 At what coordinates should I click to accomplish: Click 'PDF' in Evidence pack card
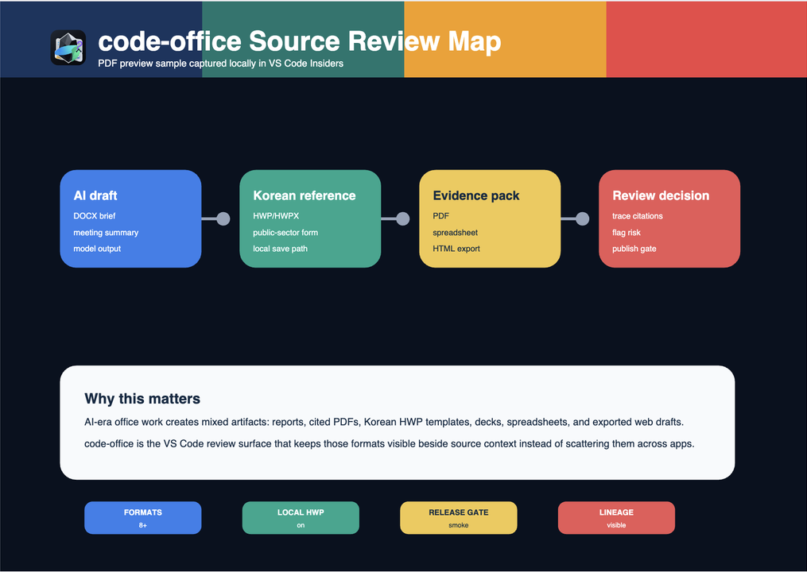tap(440, 216)
